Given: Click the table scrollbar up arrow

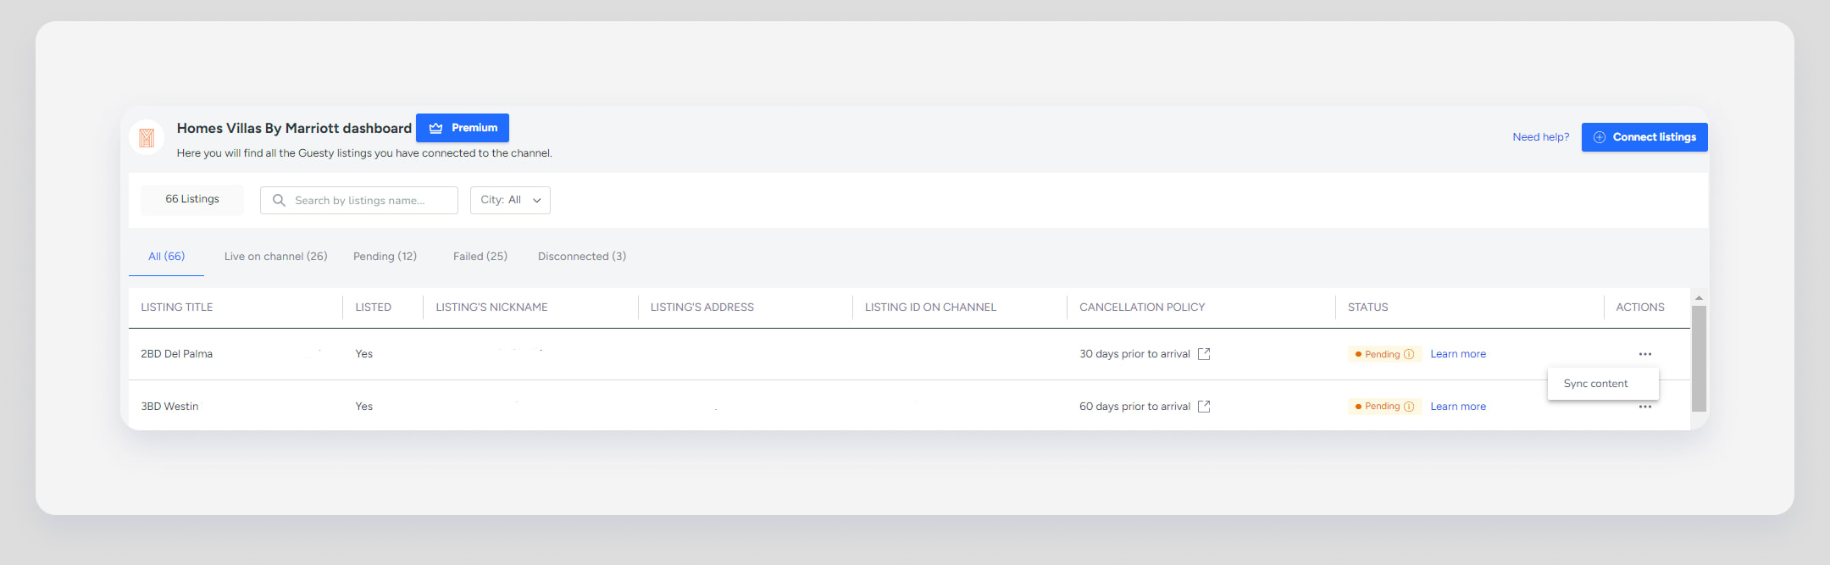Looking at the screenshot, I should (1699, 298).
